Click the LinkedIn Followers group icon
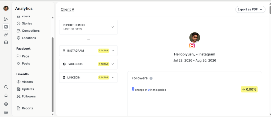The image size is (271, 117). point(19,96)
